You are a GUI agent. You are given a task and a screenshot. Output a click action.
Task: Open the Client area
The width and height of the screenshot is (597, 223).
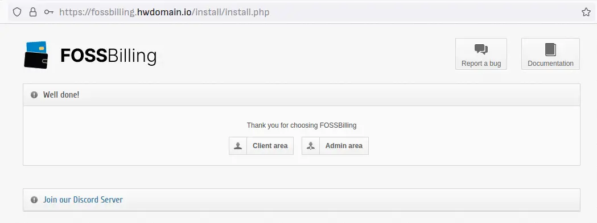tap(261, 146)
